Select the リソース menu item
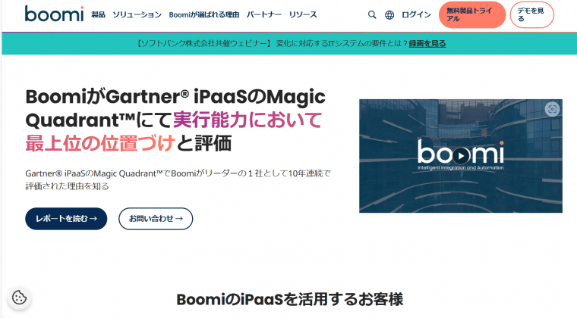 303,14
